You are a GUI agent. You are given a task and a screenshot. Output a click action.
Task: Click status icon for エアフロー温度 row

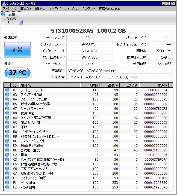(x=7, y=150)
